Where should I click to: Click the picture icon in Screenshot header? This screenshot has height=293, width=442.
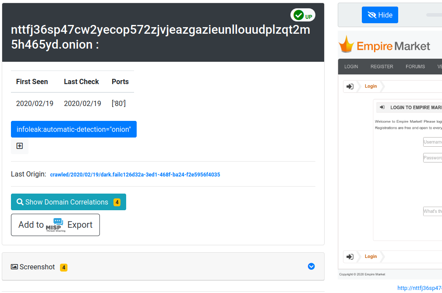14,267
